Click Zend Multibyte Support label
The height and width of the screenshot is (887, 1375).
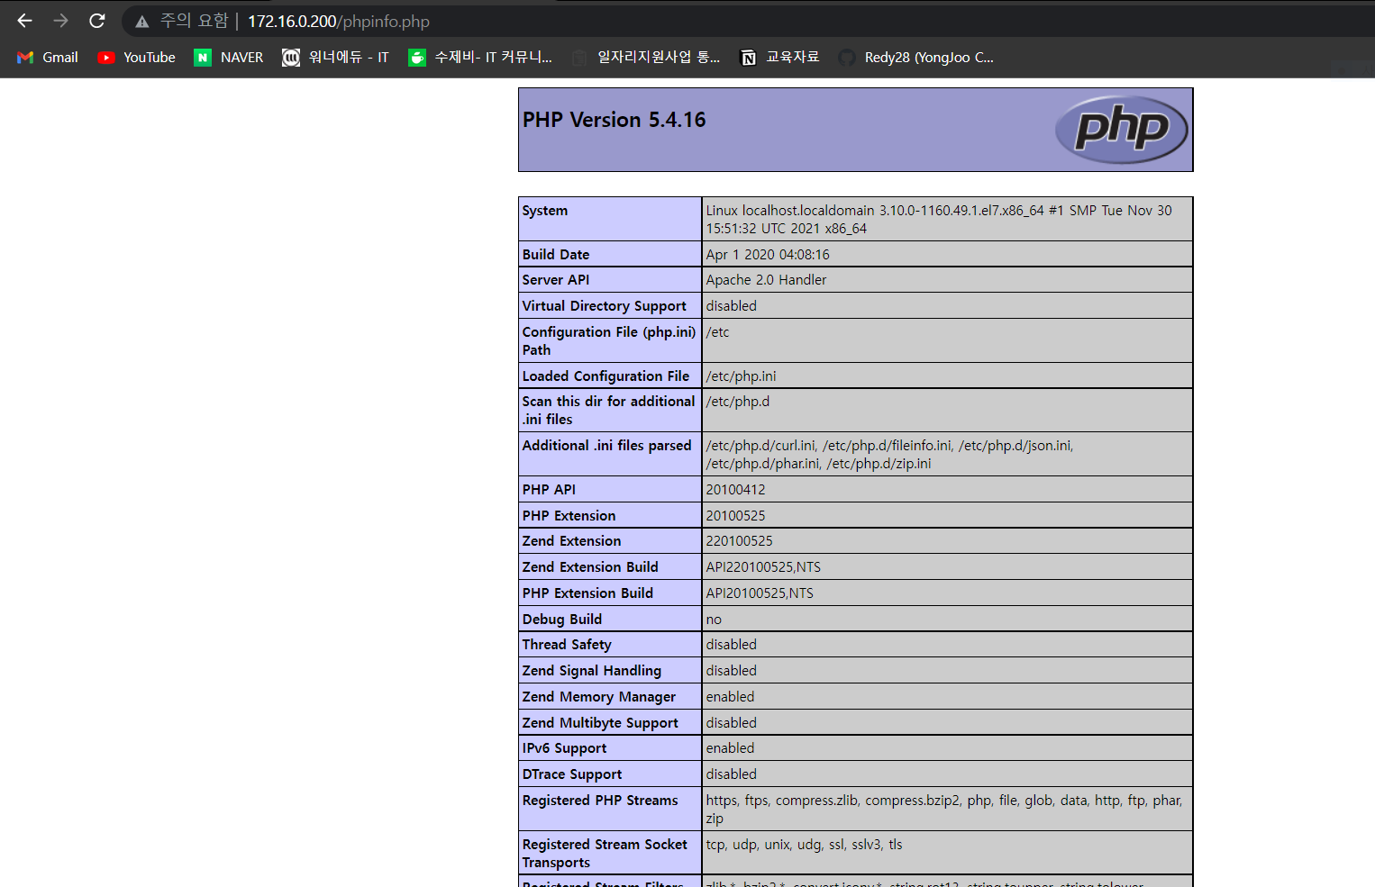pos(600,723)
